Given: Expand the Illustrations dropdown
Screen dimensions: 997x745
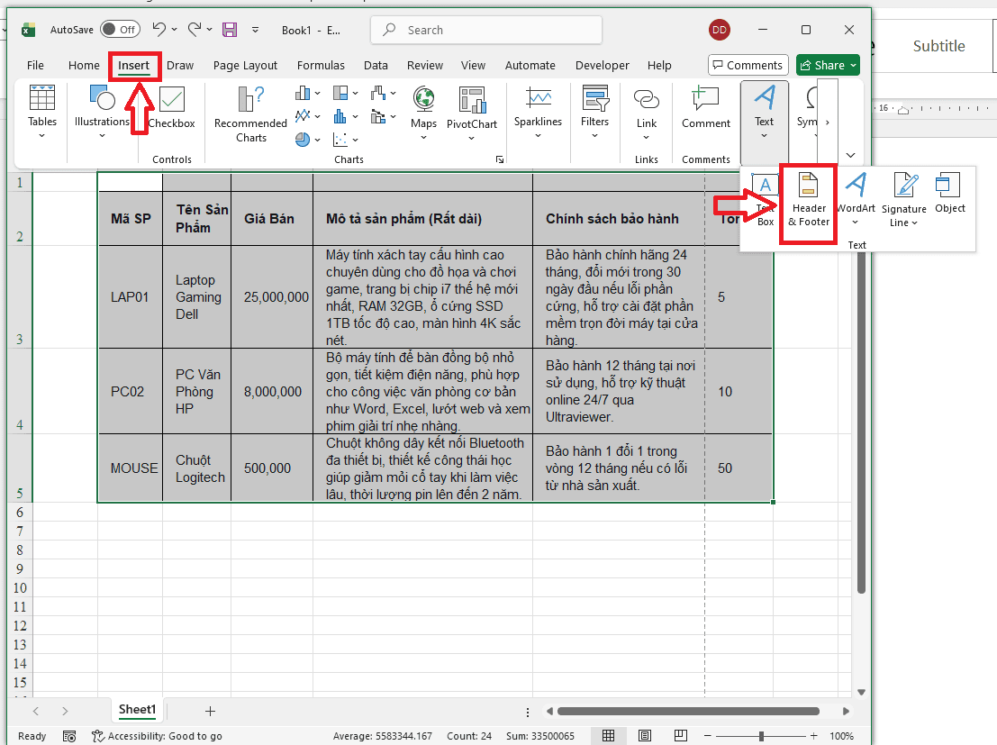Looking at the screenshot, I should click(x=102, y=135).
